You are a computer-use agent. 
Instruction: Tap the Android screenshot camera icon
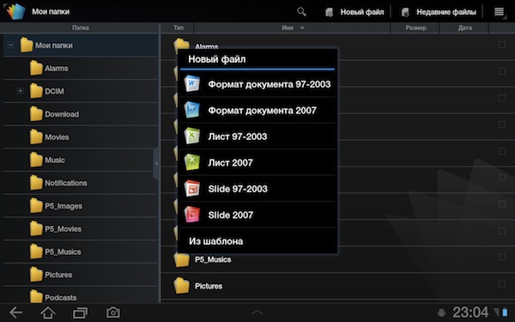[x=113, y=313]
